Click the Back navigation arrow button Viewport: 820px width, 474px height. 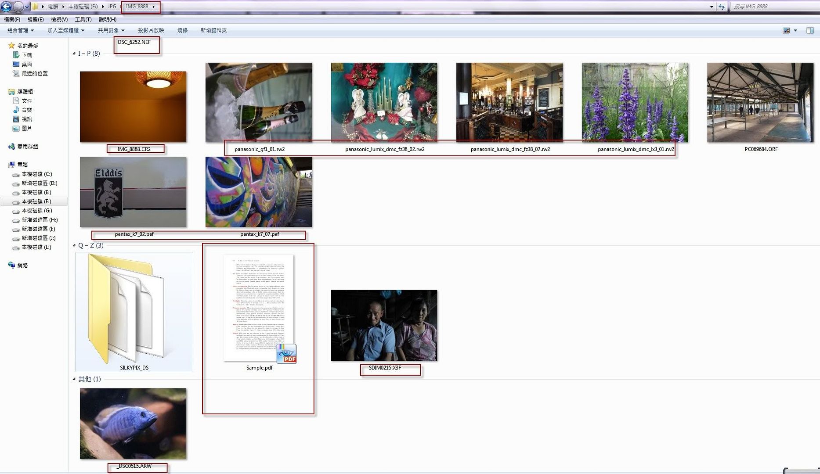tap(6, 7)
